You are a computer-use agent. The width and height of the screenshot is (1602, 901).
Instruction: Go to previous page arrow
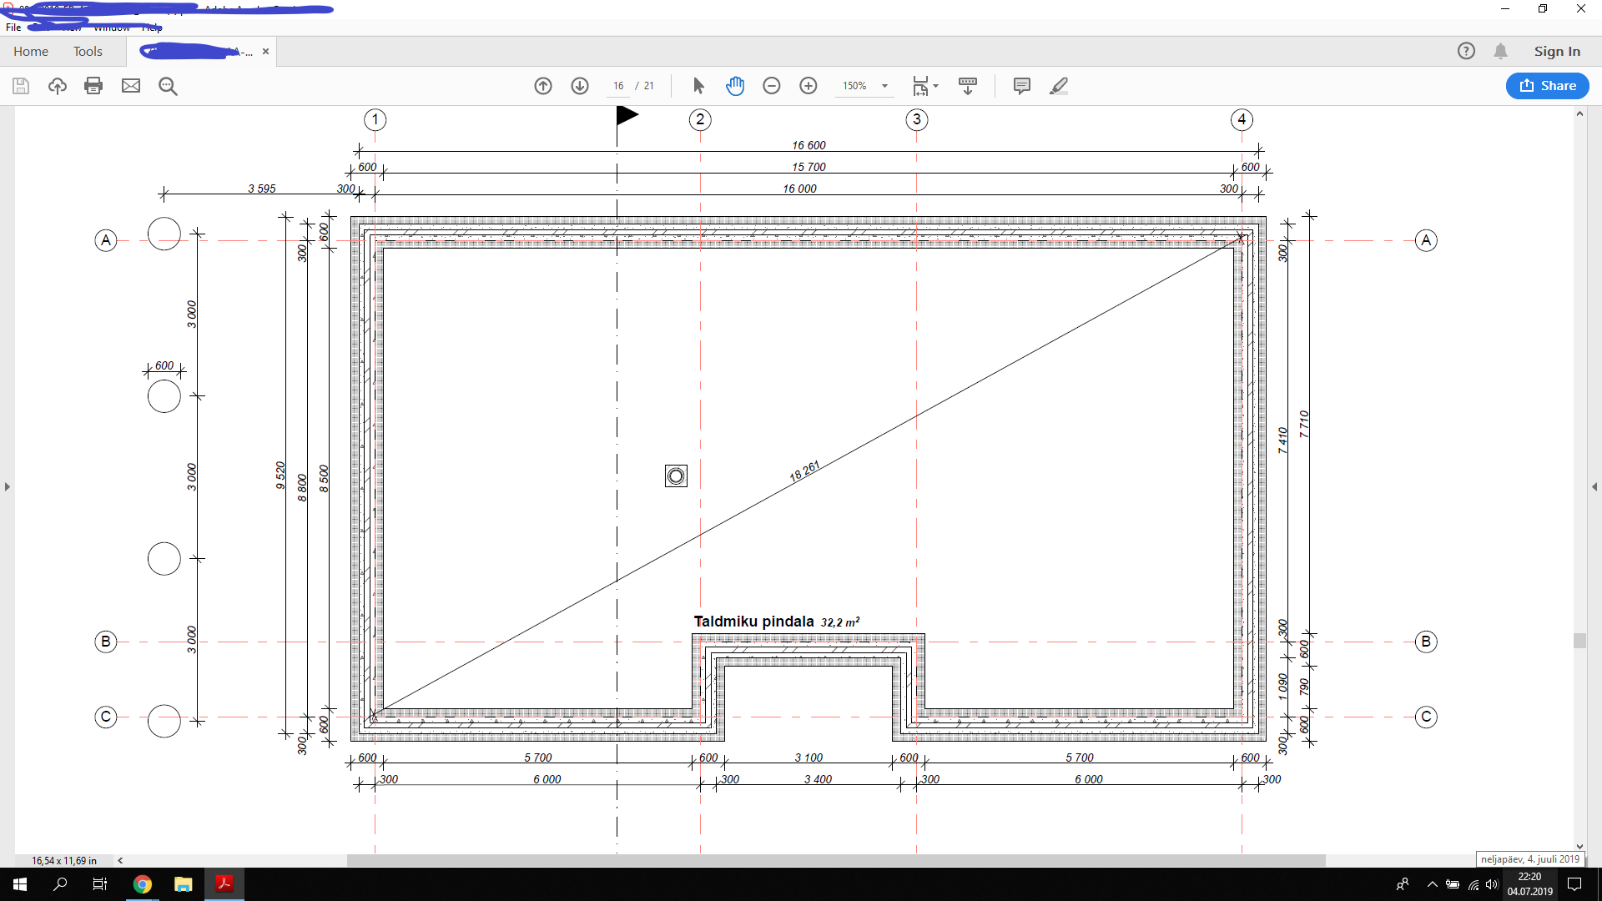543,86
